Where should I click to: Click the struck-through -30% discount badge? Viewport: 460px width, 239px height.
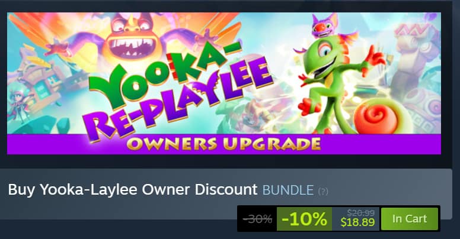coord(257,218)
